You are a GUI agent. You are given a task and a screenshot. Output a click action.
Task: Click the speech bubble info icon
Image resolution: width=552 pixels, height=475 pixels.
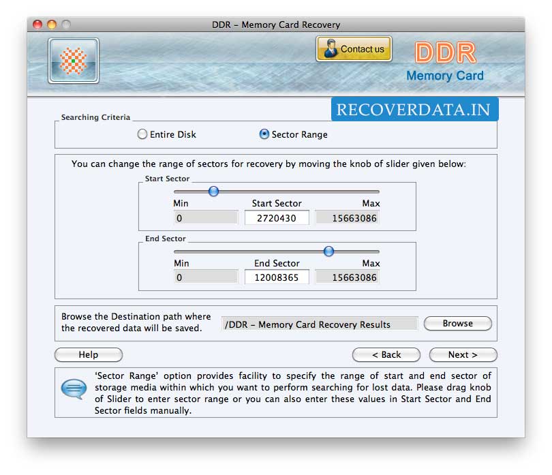(74, 389)
